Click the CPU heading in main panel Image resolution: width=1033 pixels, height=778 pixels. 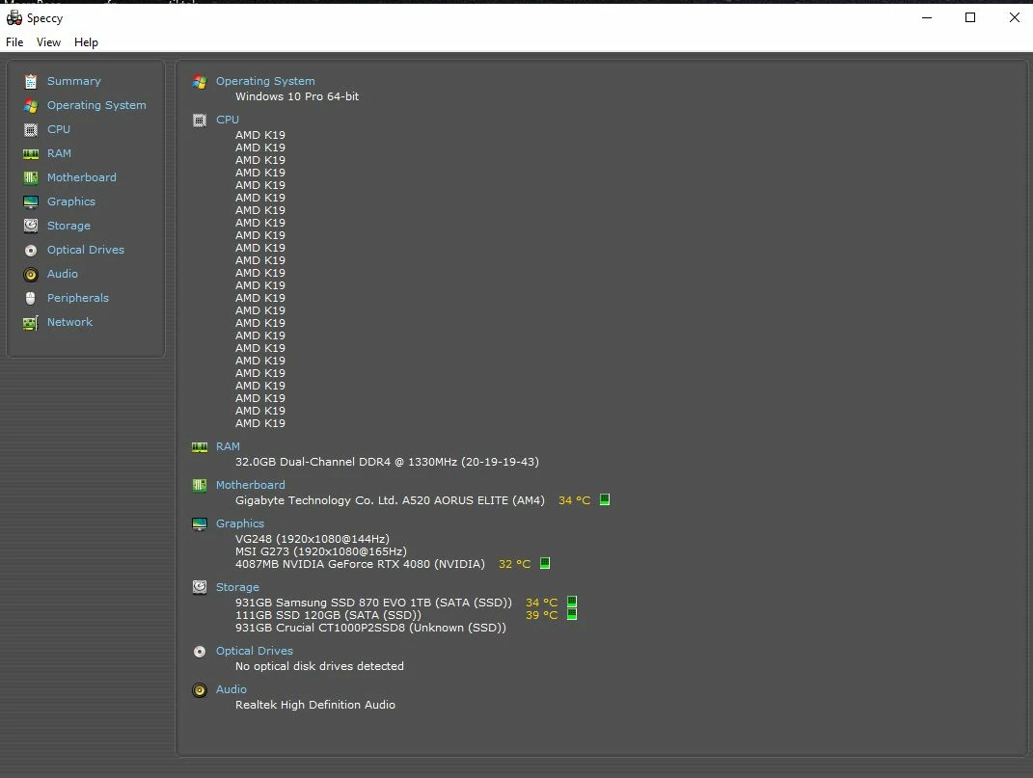228,120
